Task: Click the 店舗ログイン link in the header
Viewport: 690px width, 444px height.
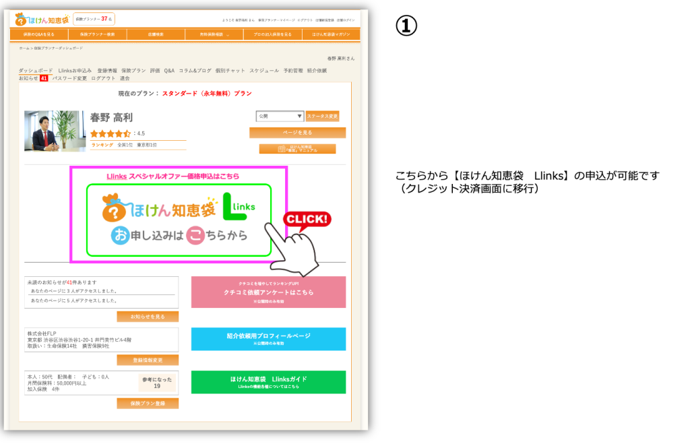Action: [346, 20]
